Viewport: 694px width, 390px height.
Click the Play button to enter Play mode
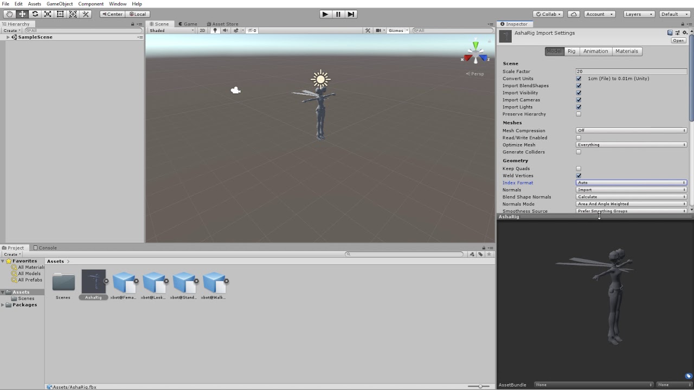[x=325, y=14]
